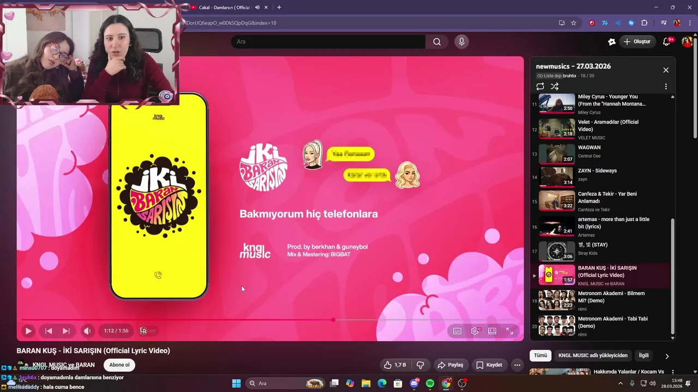Focus the YouTube Ara search field
The image size is (698, 392).
328,41
